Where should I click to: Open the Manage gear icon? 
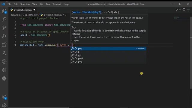coord(4,105)
